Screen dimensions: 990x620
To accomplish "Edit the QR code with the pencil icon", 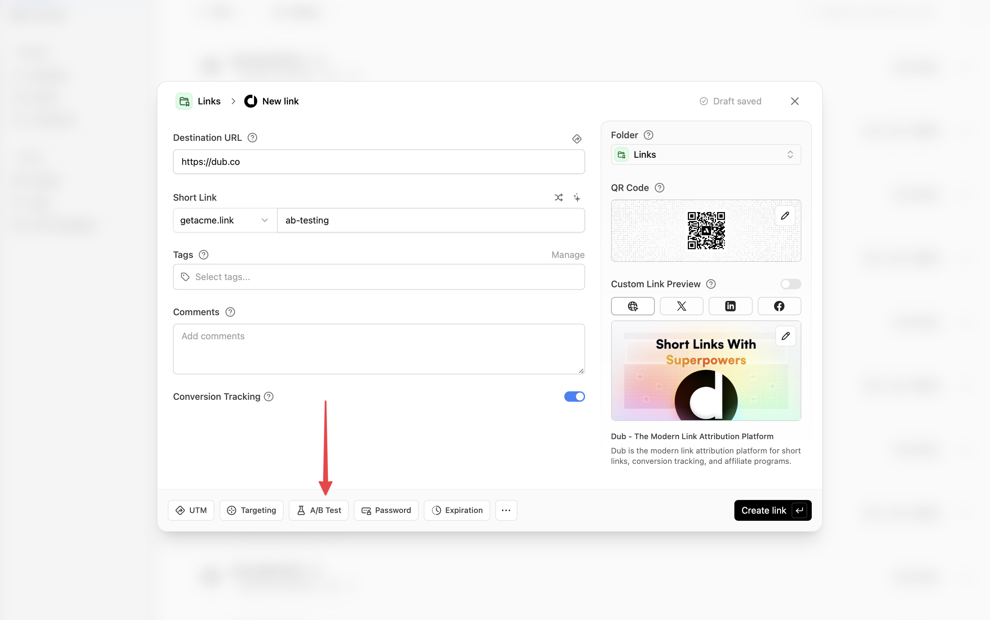I will coord(785,216).
